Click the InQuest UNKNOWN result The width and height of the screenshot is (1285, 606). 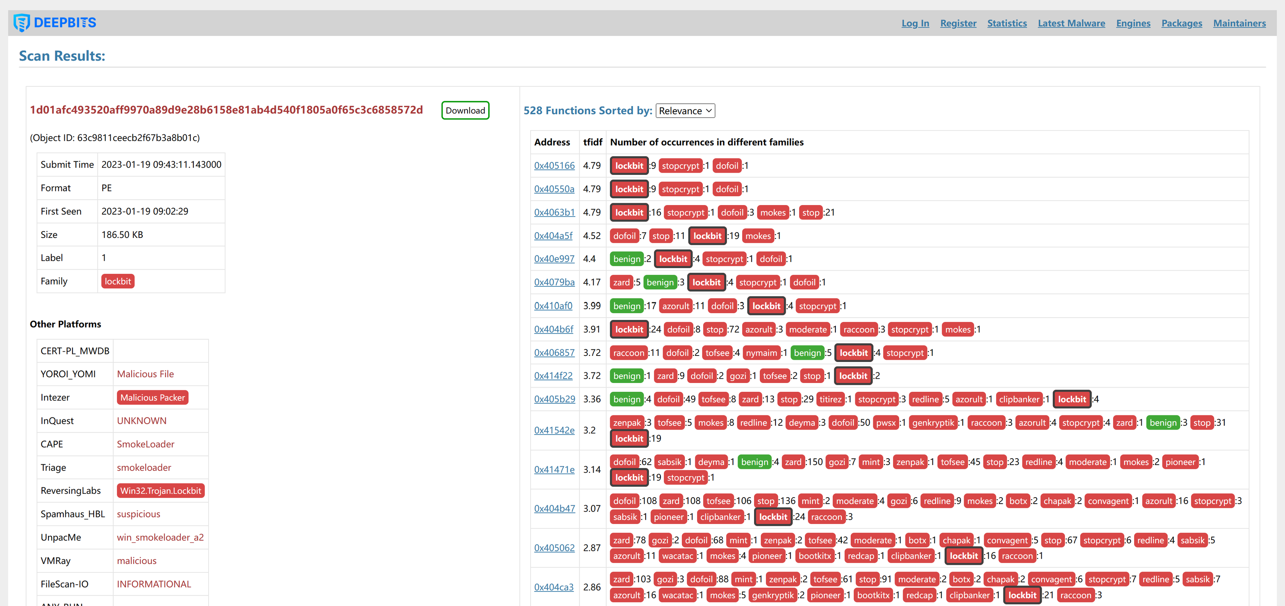(142, 420)
